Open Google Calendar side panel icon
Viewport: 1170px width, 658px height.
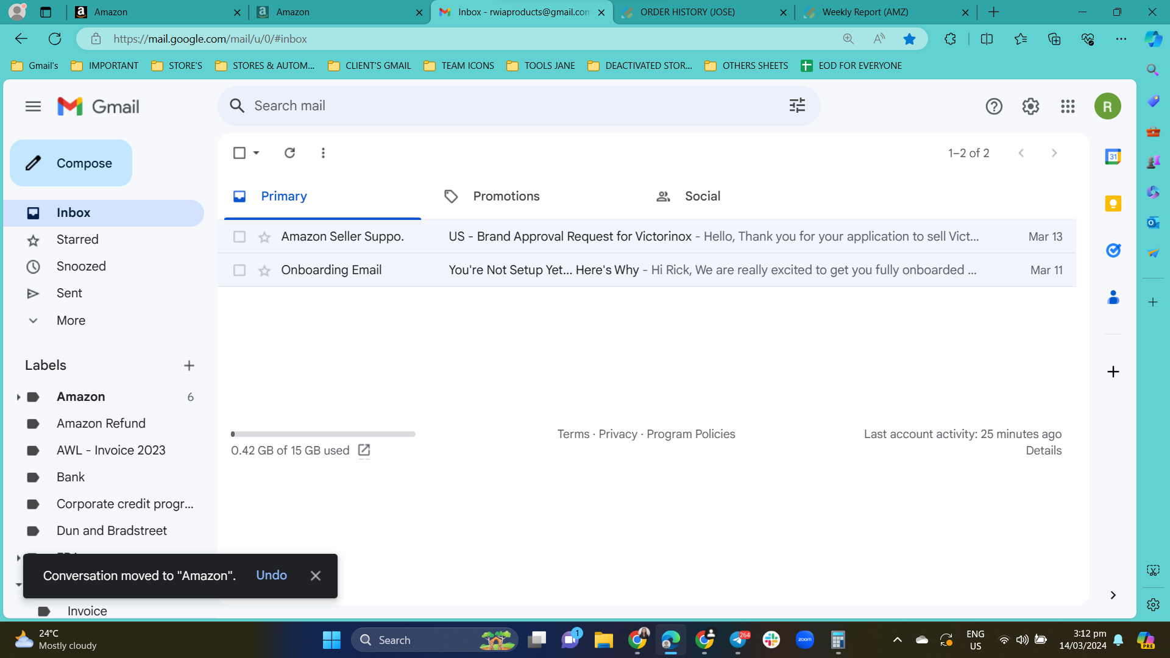click(1113, 157)
